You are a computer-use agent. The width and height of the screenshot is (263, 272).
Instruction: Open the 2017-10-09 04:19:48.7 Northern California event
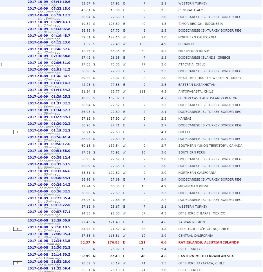pyautogui.click(x=49, y=36)
